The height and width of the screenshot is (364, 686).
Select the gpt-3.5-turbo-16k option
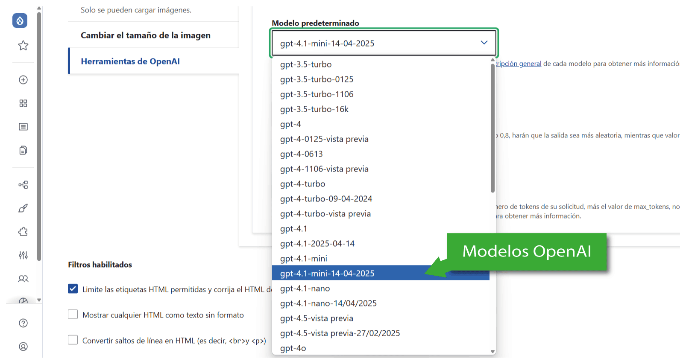pyautogui.click(x=381, y=109)
